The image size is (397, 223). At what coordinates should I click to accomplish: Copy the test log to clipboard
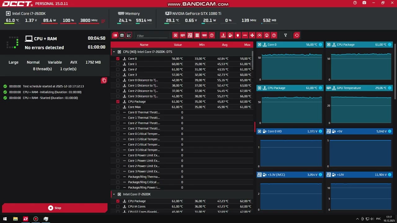pos(104,81)
